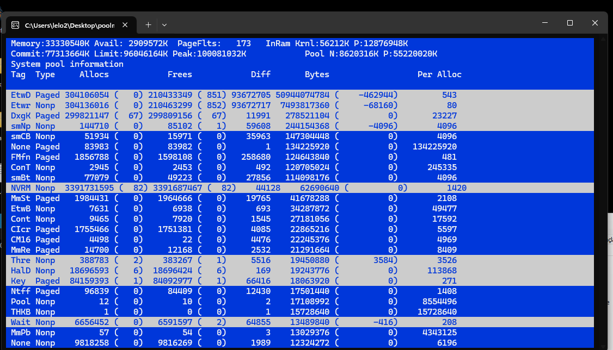
Task: Click the CM16 tag row
Action: [300, 240]
